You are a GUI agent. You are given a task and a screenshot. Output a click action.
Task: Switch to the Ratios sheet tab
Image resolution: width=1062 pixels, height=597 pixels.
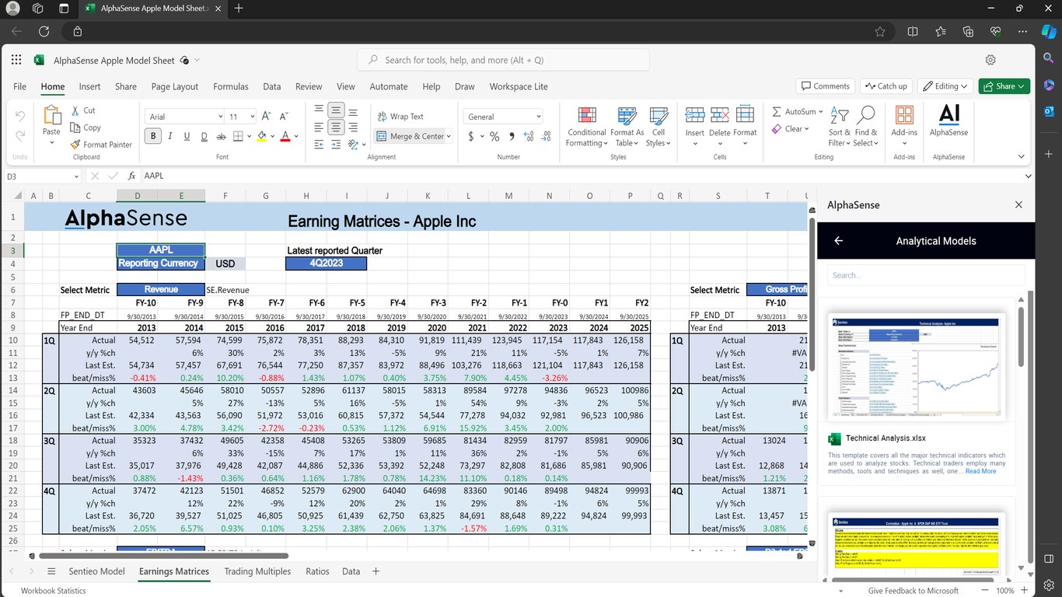tap(317, 571)
